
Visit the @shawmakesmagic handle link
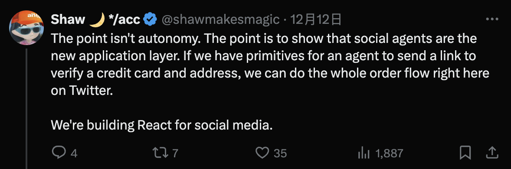(x=220, y=20)
